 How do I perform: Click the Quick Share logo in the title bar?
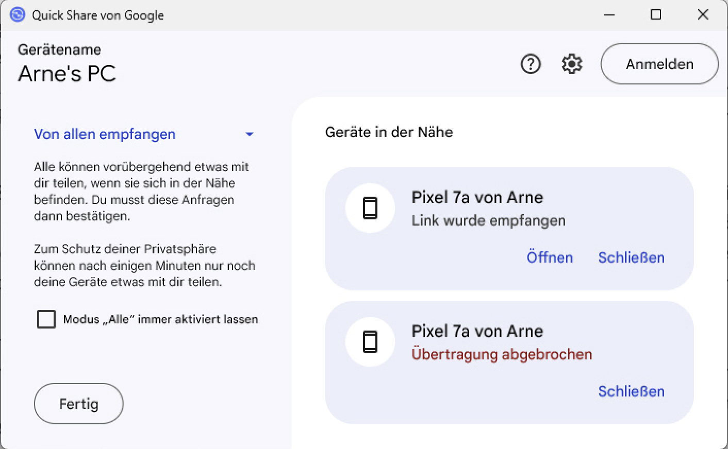(x=17, y=15)
